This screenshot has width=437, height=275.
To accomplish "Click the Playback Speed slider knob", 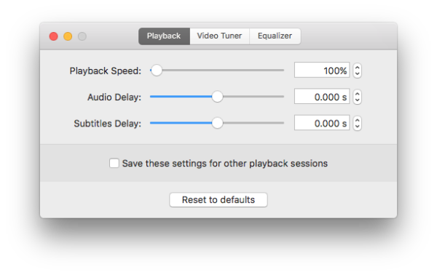I will tap(157, 70).
